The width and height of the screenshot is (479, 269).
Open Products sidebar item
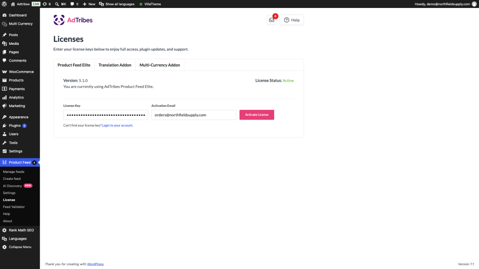[x=20, y=80]
